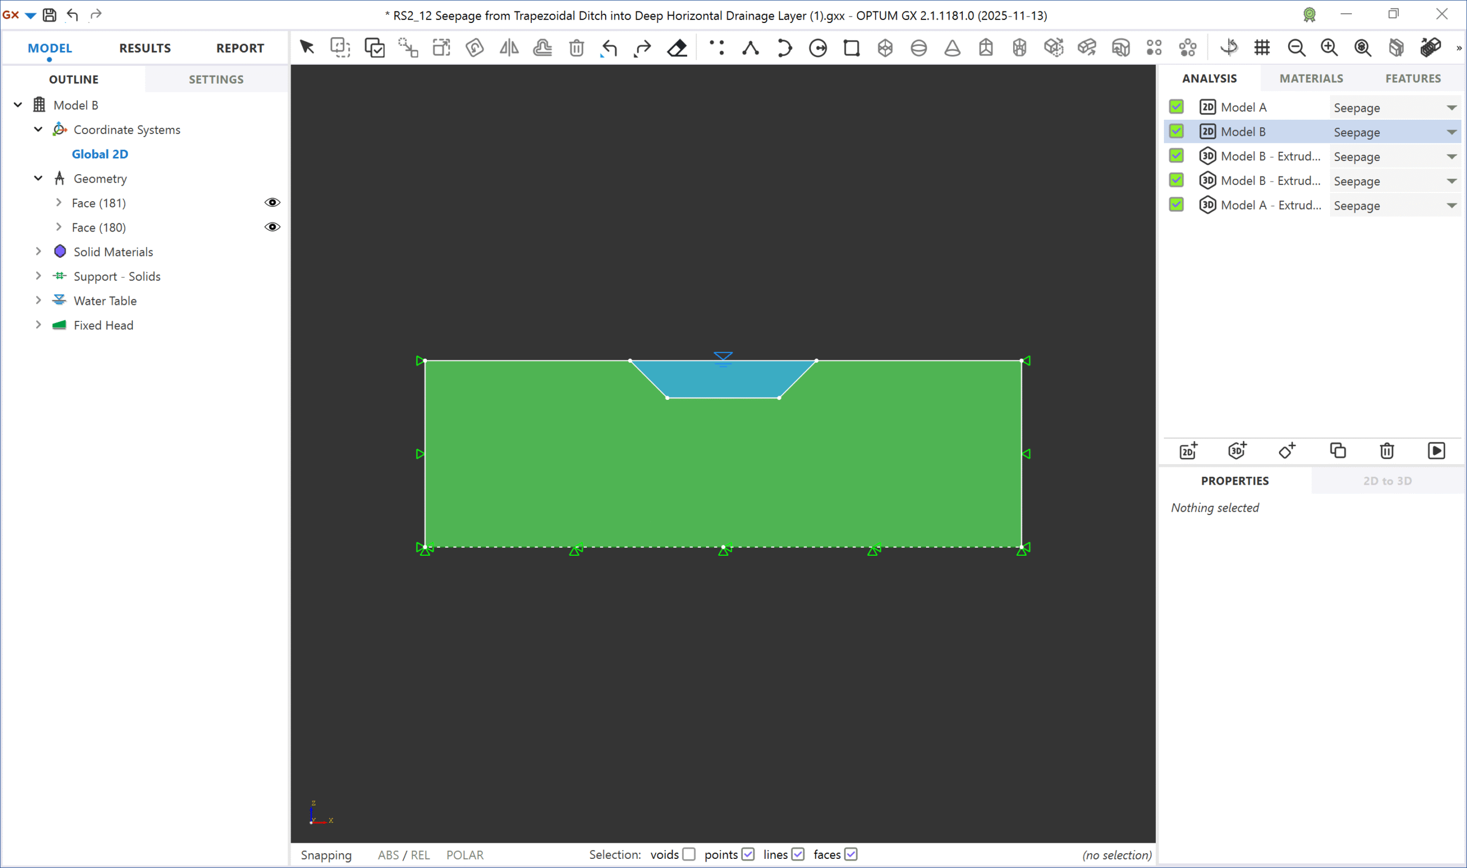Enable voids selection checkbox

coord(689,854)
